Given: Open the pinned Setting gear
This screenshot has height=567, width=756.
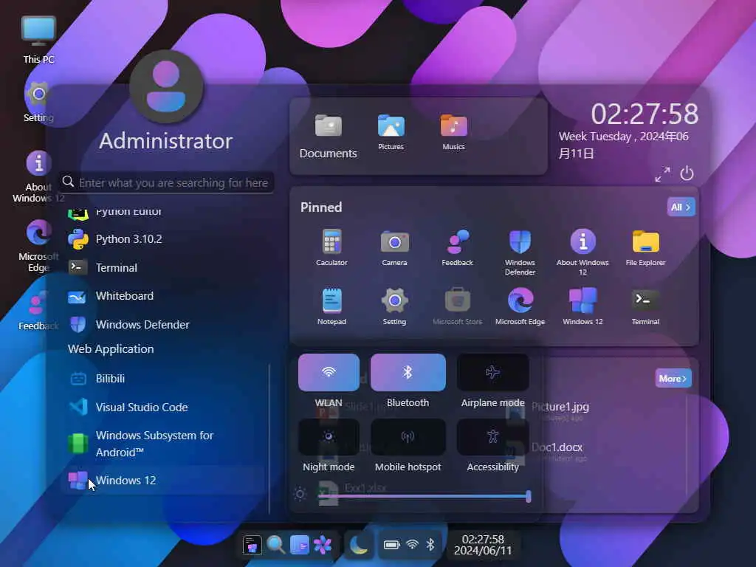Looking at the screenshot, I should click(x=394, y=306).
